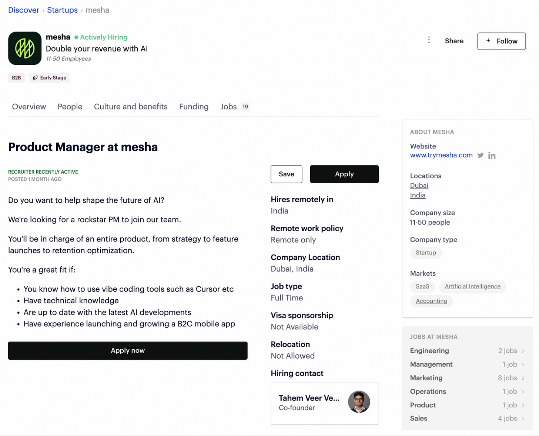539x436 pixels.
Task: Click the Startup company type tag
Action: pyautogui.click(x=426, y=253)
